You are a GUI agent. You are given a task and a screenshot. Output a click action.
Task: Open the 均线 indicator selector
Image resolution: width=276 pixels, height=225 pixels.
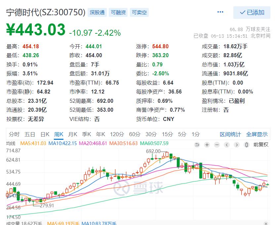tap(11, 143)
